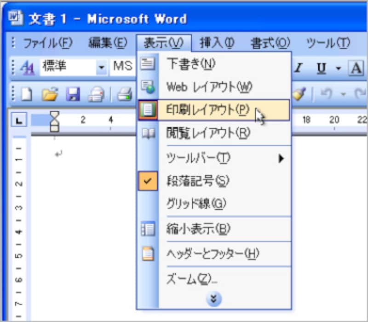Open Styles and Formatting AA icon

[28, 68]
